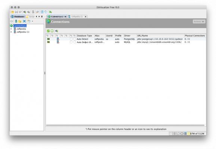Click the tree filter icon in tree toolbar
This screenshot has width=216, height=149.
tap(29, 21)
